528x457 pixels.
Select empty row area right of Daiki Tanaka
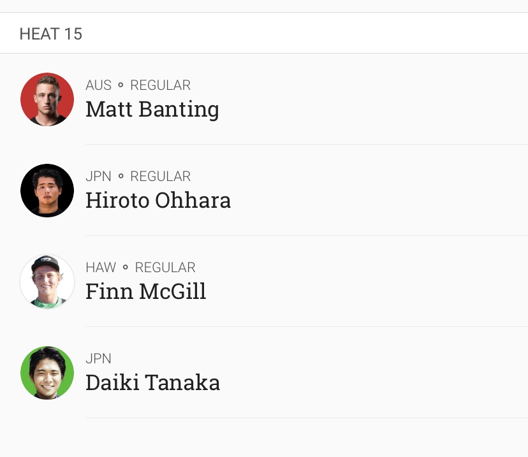coord(374,373)
